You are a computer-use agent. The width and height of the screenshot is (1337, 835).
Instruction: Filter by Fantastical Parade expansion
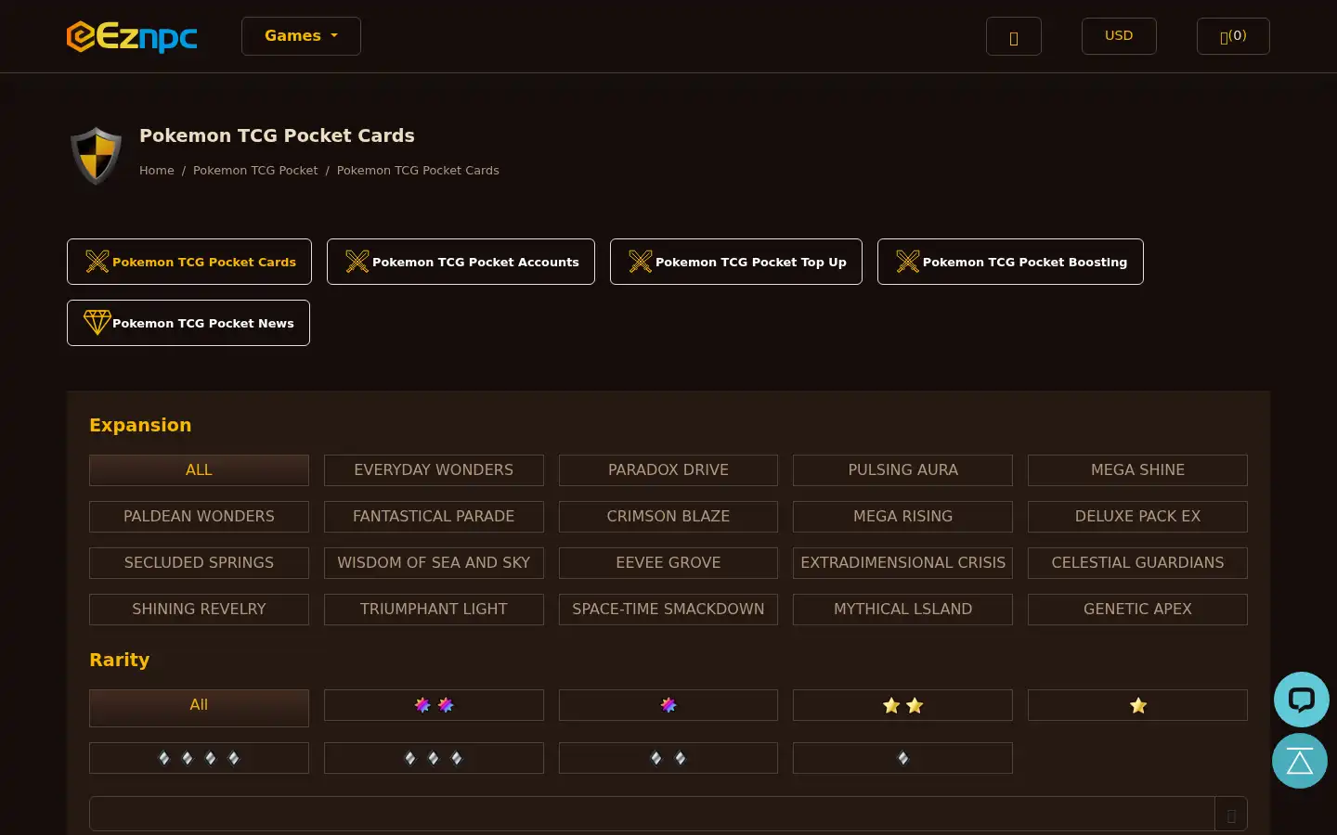pos(434,517)
